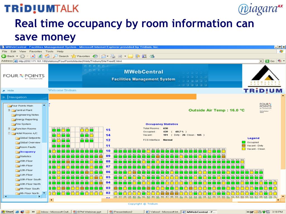Click the Go button beside address bar
Image resolution: width=286 pixels, height=214 pixels.
click(270, 61)
